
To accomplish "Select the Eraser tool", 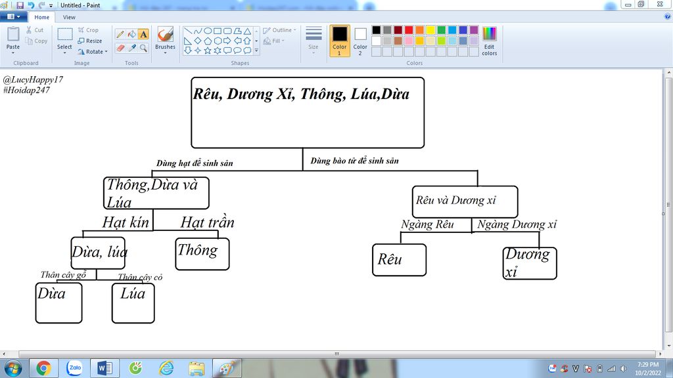I will [x=120, y=48].
